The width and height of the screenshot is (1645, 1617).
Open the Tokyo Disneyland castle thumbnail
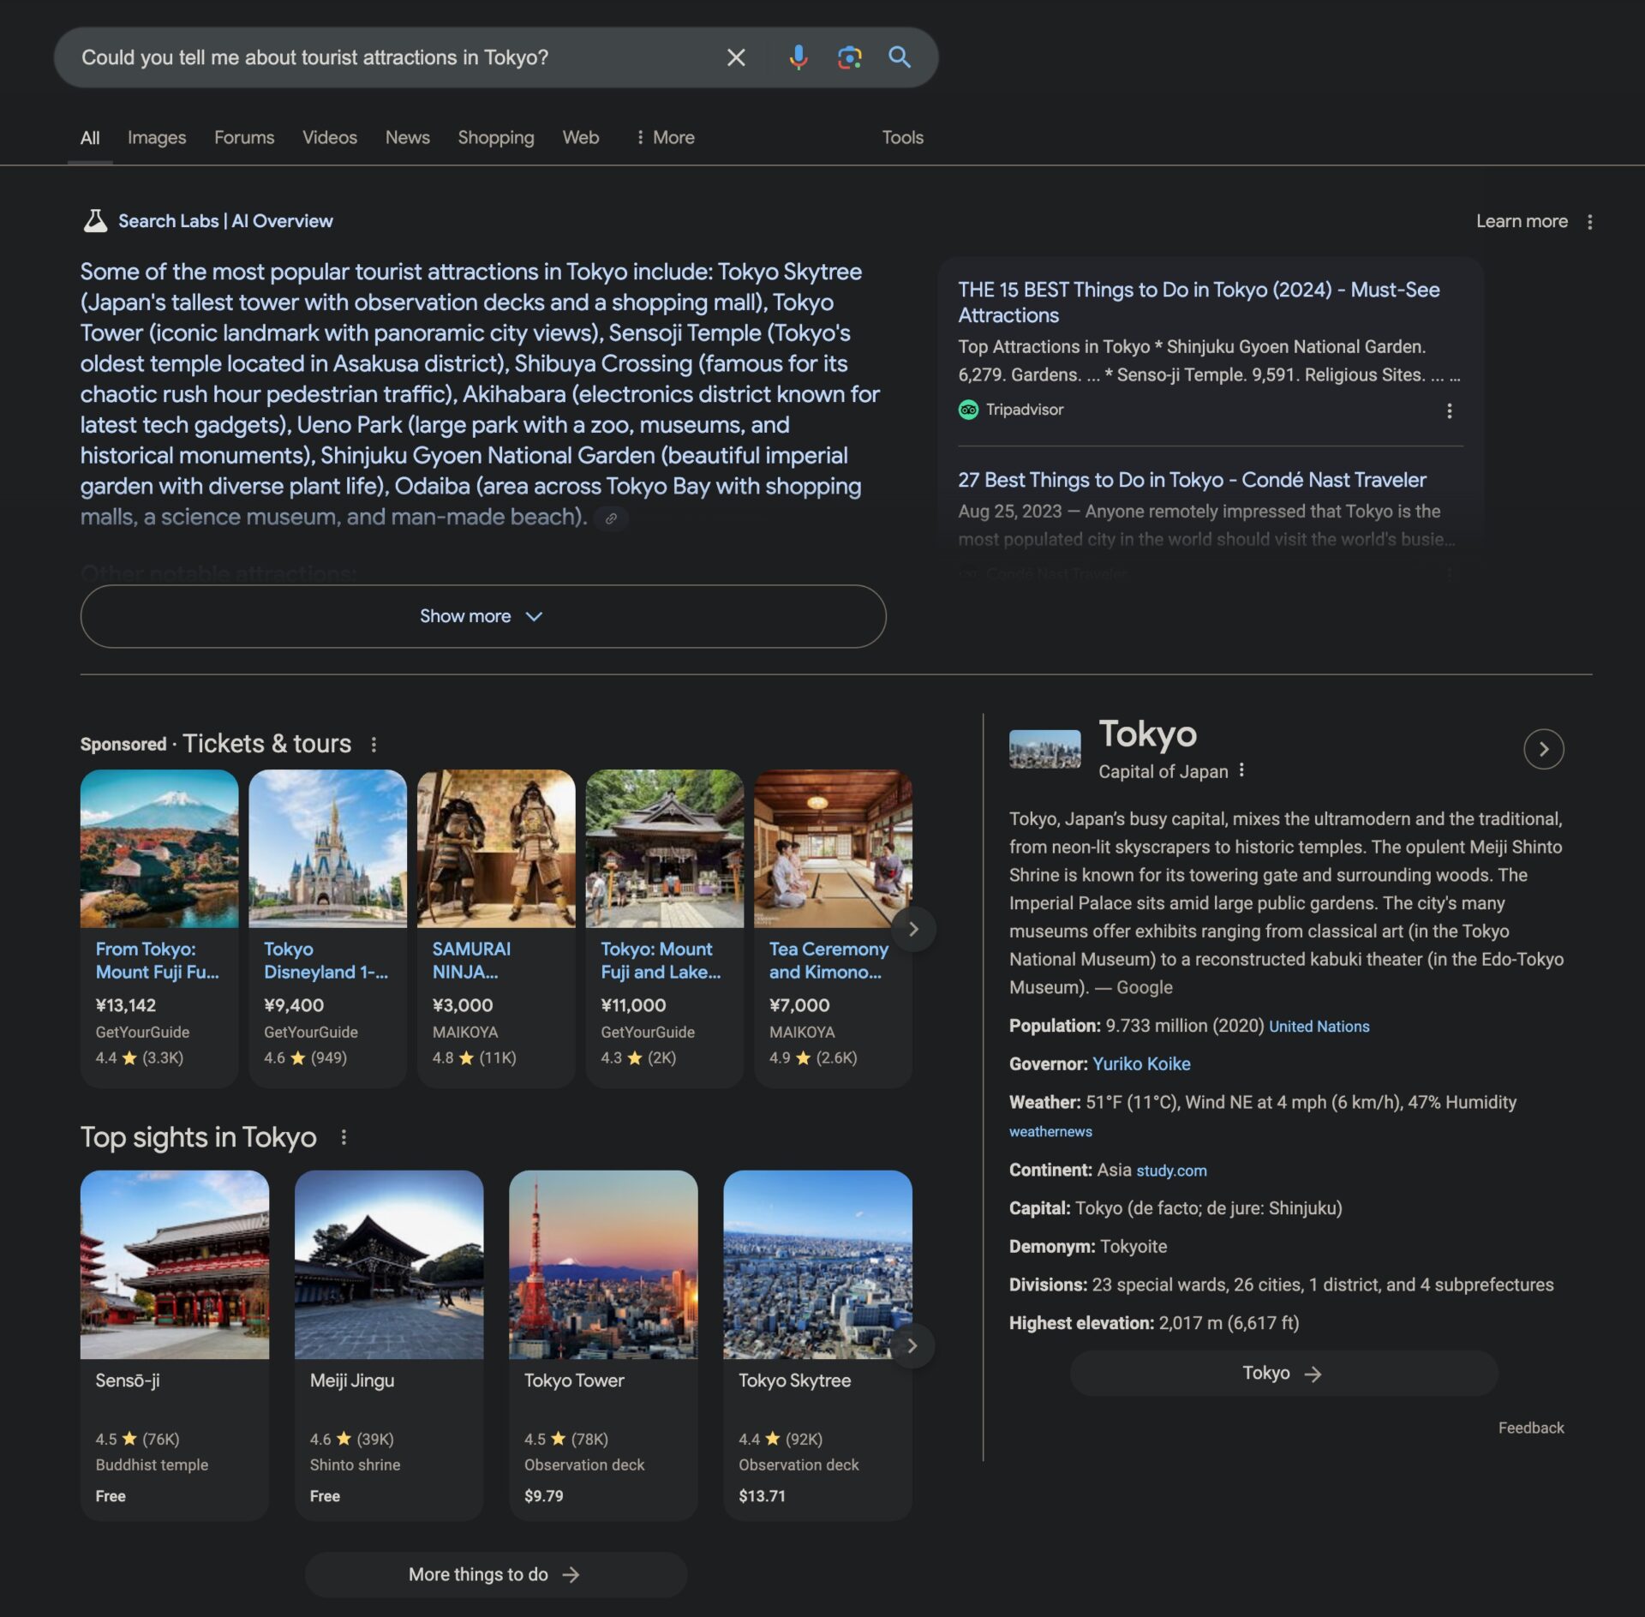pyautogui.click(x=327, y=848)
